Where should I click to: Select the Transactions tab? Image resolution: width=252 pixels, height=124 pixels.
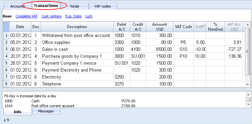pyautogui.click(x=46, y=6)
